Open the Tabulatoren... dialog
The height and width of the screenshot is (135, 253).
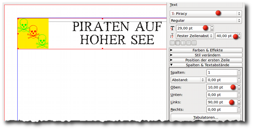click(x=206, y=117)
